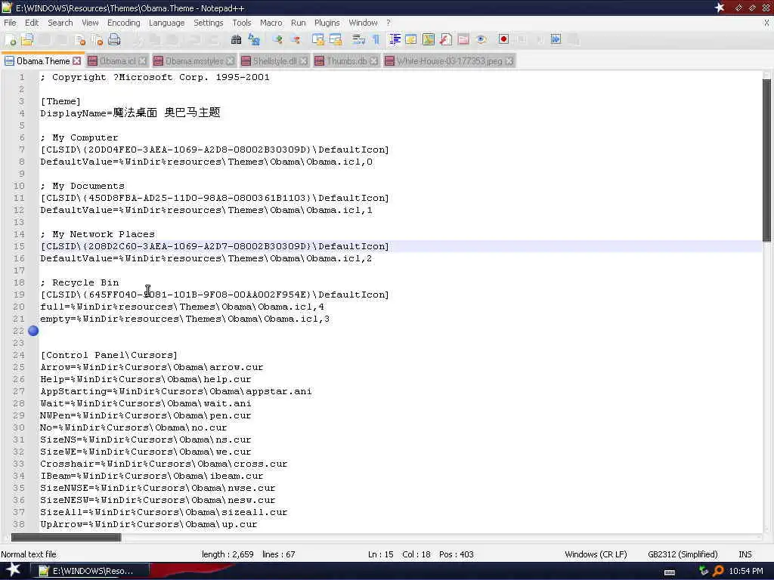Screen dimensions: 774x580
Task: Start macro recording with red dot icon
Action: 503,40
